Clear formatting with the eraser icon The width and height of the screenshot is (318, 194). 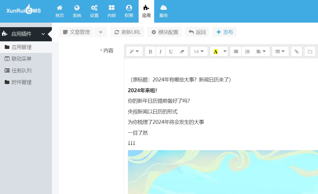181,51
